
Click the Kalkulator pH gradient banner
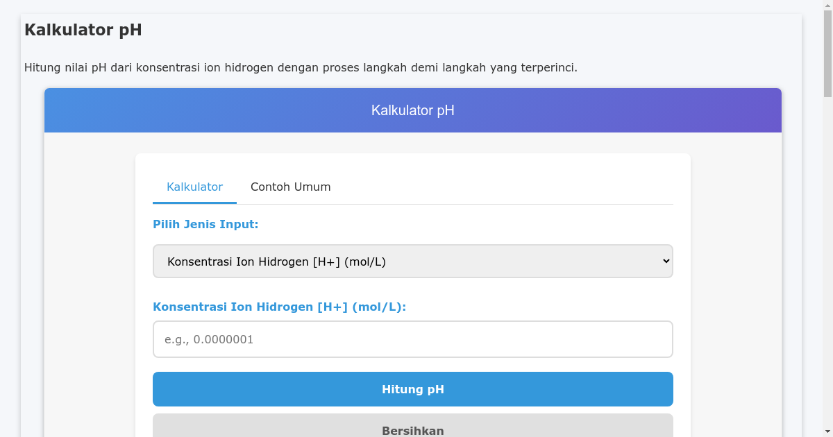(x=413, y=110)
